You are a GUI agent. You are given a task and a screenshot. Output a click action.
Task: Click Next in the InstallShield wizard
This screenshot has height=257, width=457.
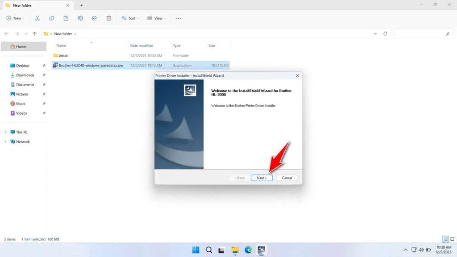(262, 178)
